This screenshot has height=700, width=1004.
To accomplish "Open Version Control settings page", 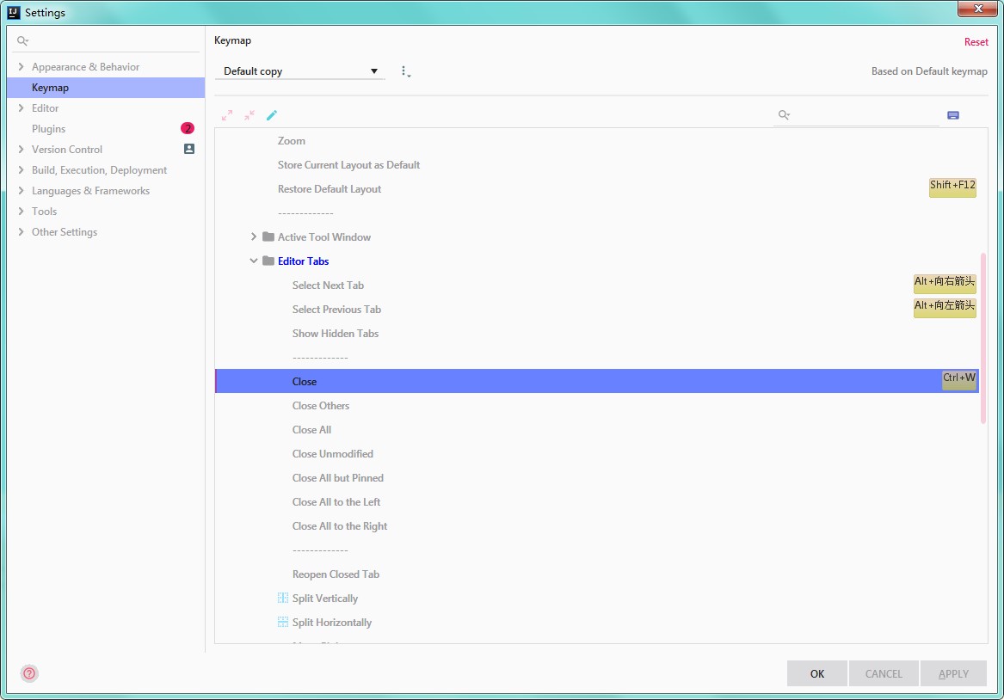I will click(67, 149).
